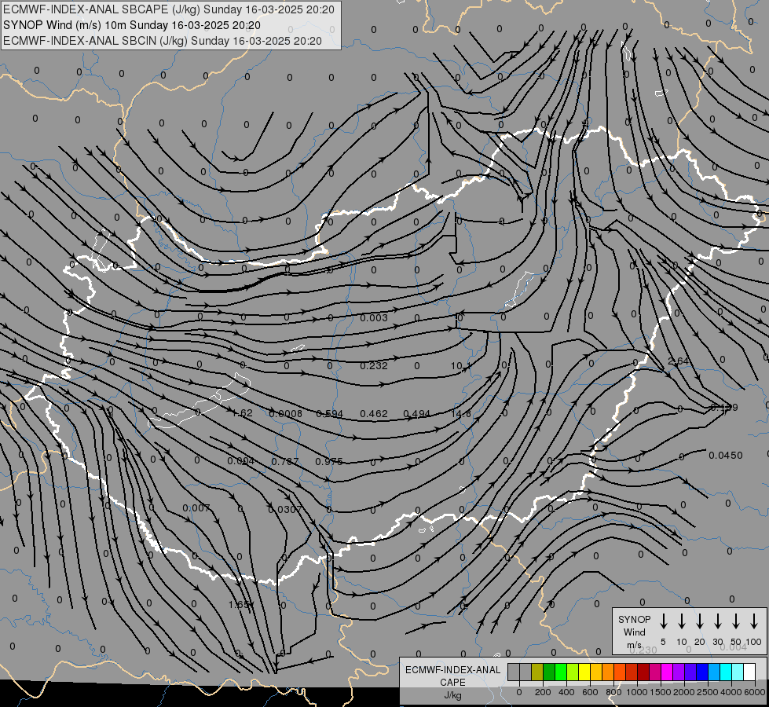Click the 30 m/s wind arrow in legend
The height and width of the screenshot is (707, 769).
[717, 621]
